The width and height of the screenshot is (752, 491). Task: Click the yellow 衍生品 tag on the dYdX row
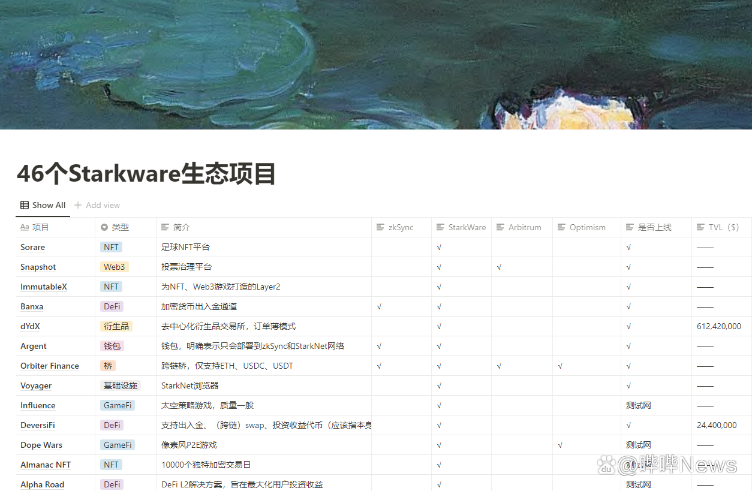click(x=116, y=326)
